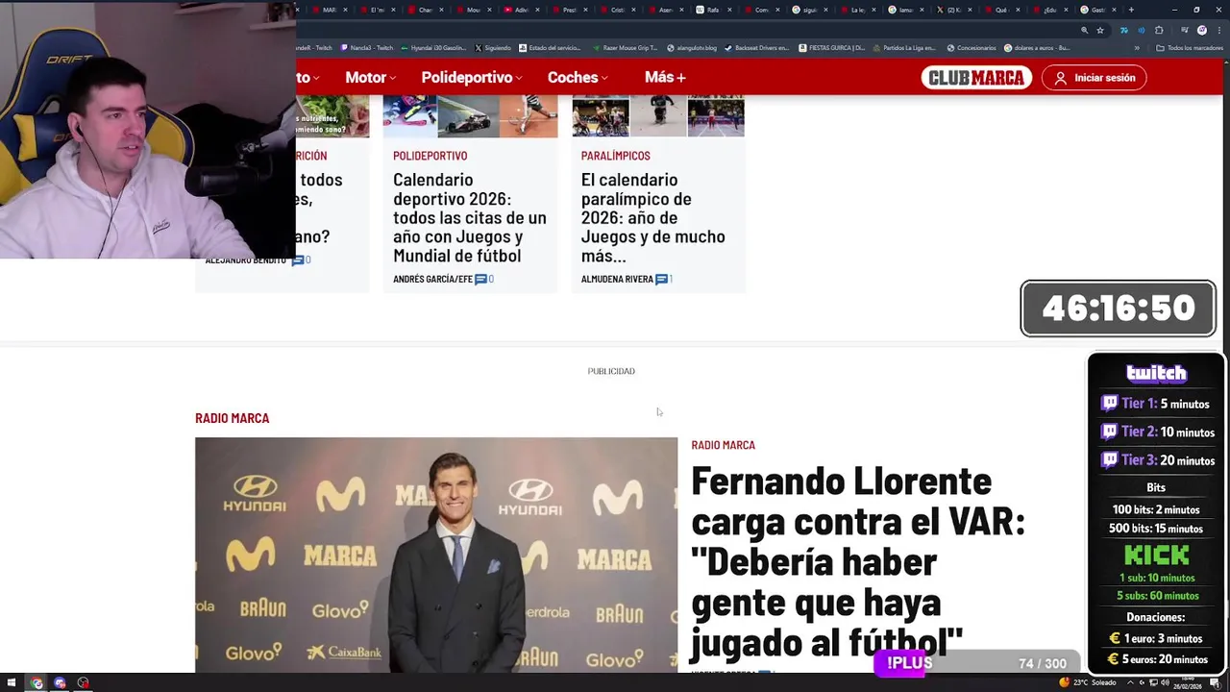The height and width of the screenshot is (692, 1230).
Task: Open thumbnail image of Calendario deportivo article
Action: click(470, 116)
